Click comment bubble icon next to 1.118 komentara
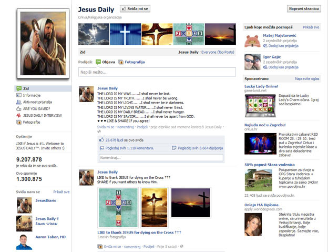The image size is (328, 252). [x=102, y=148]
